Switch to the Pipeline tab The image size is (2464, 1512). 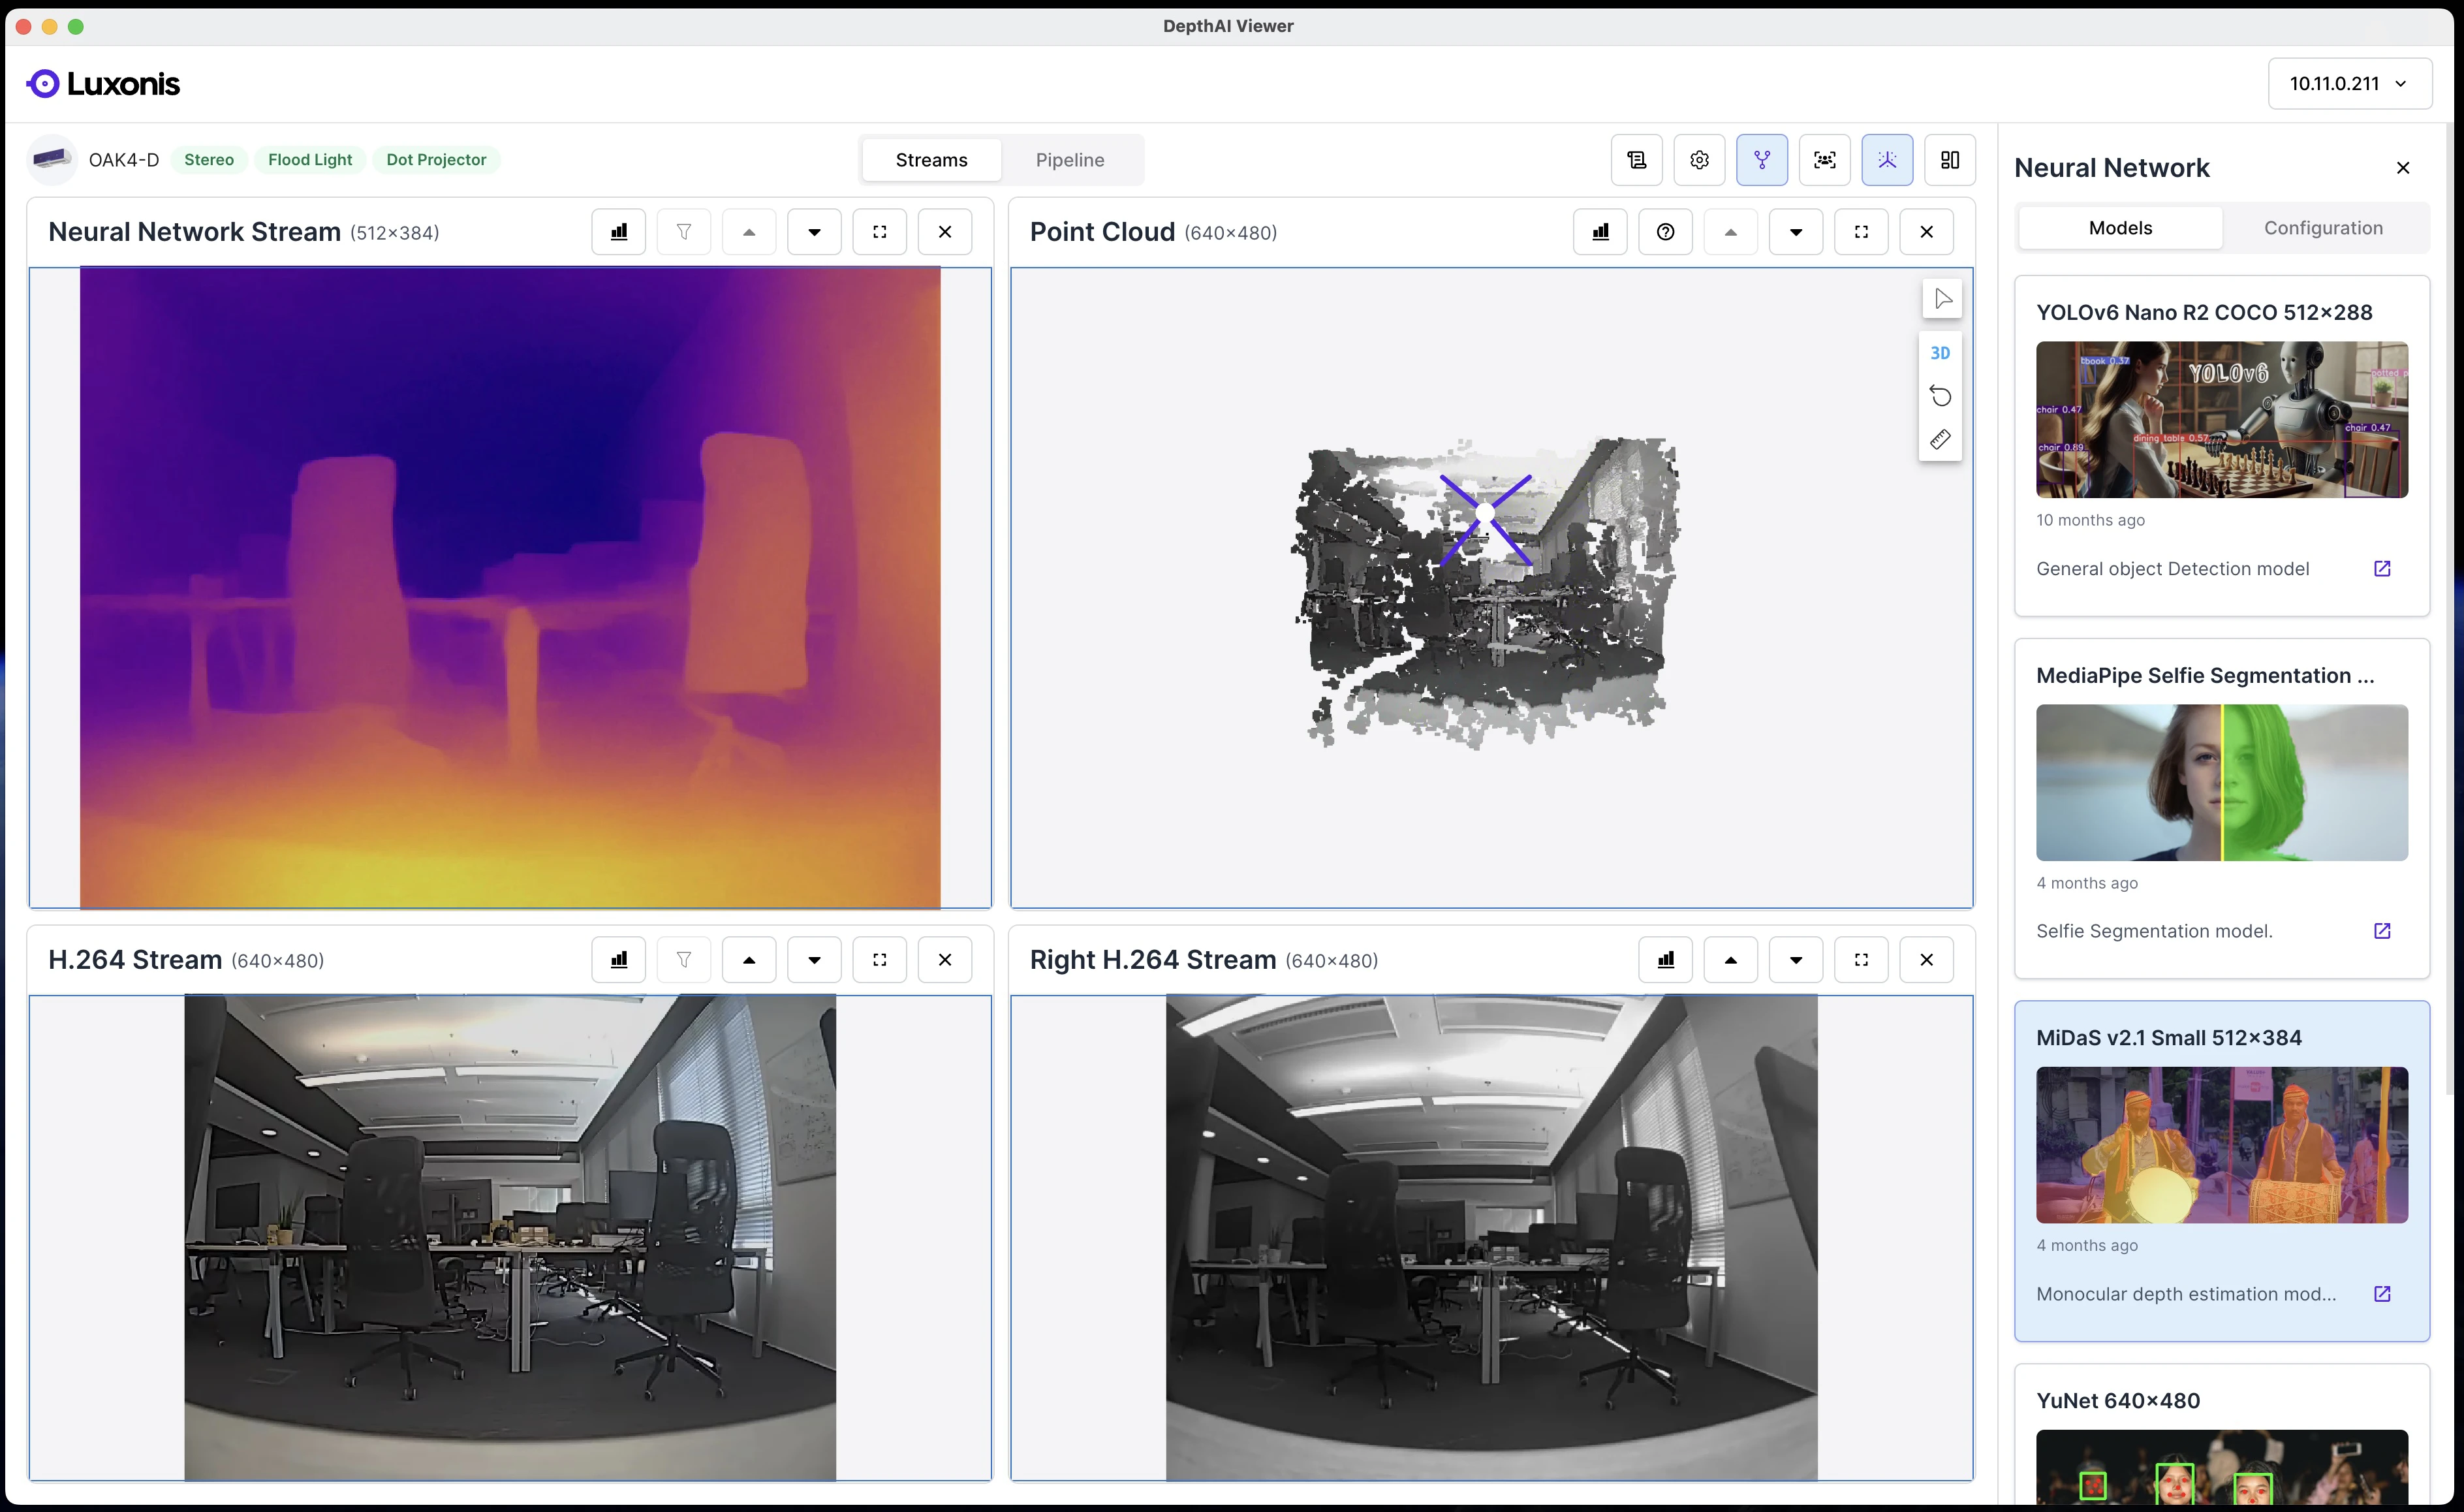pyautogui.click(x=1069, y=160)
